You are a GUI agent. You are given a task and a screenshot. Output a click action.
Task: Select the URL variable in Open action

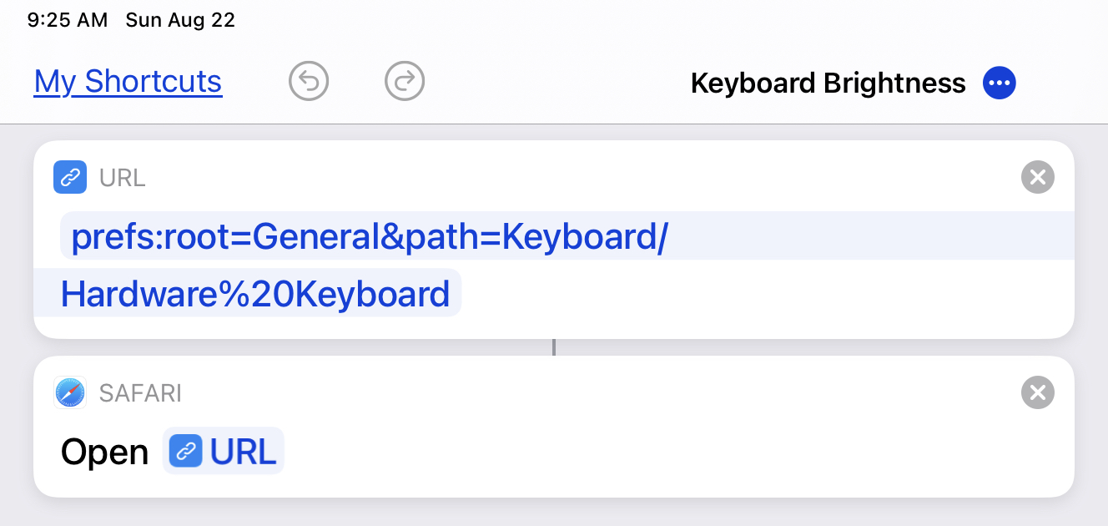click(241, 452)
